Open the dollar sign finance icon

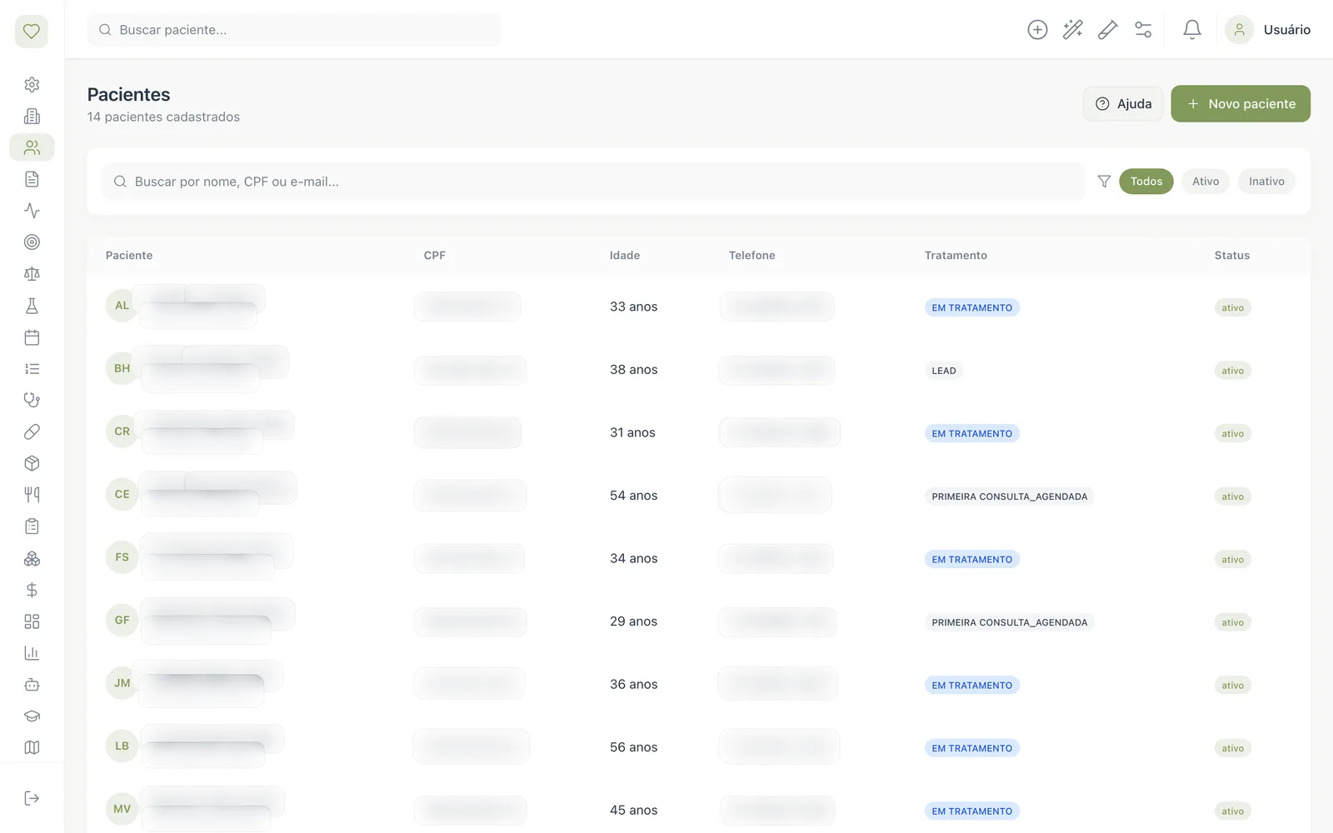(32, 590)
